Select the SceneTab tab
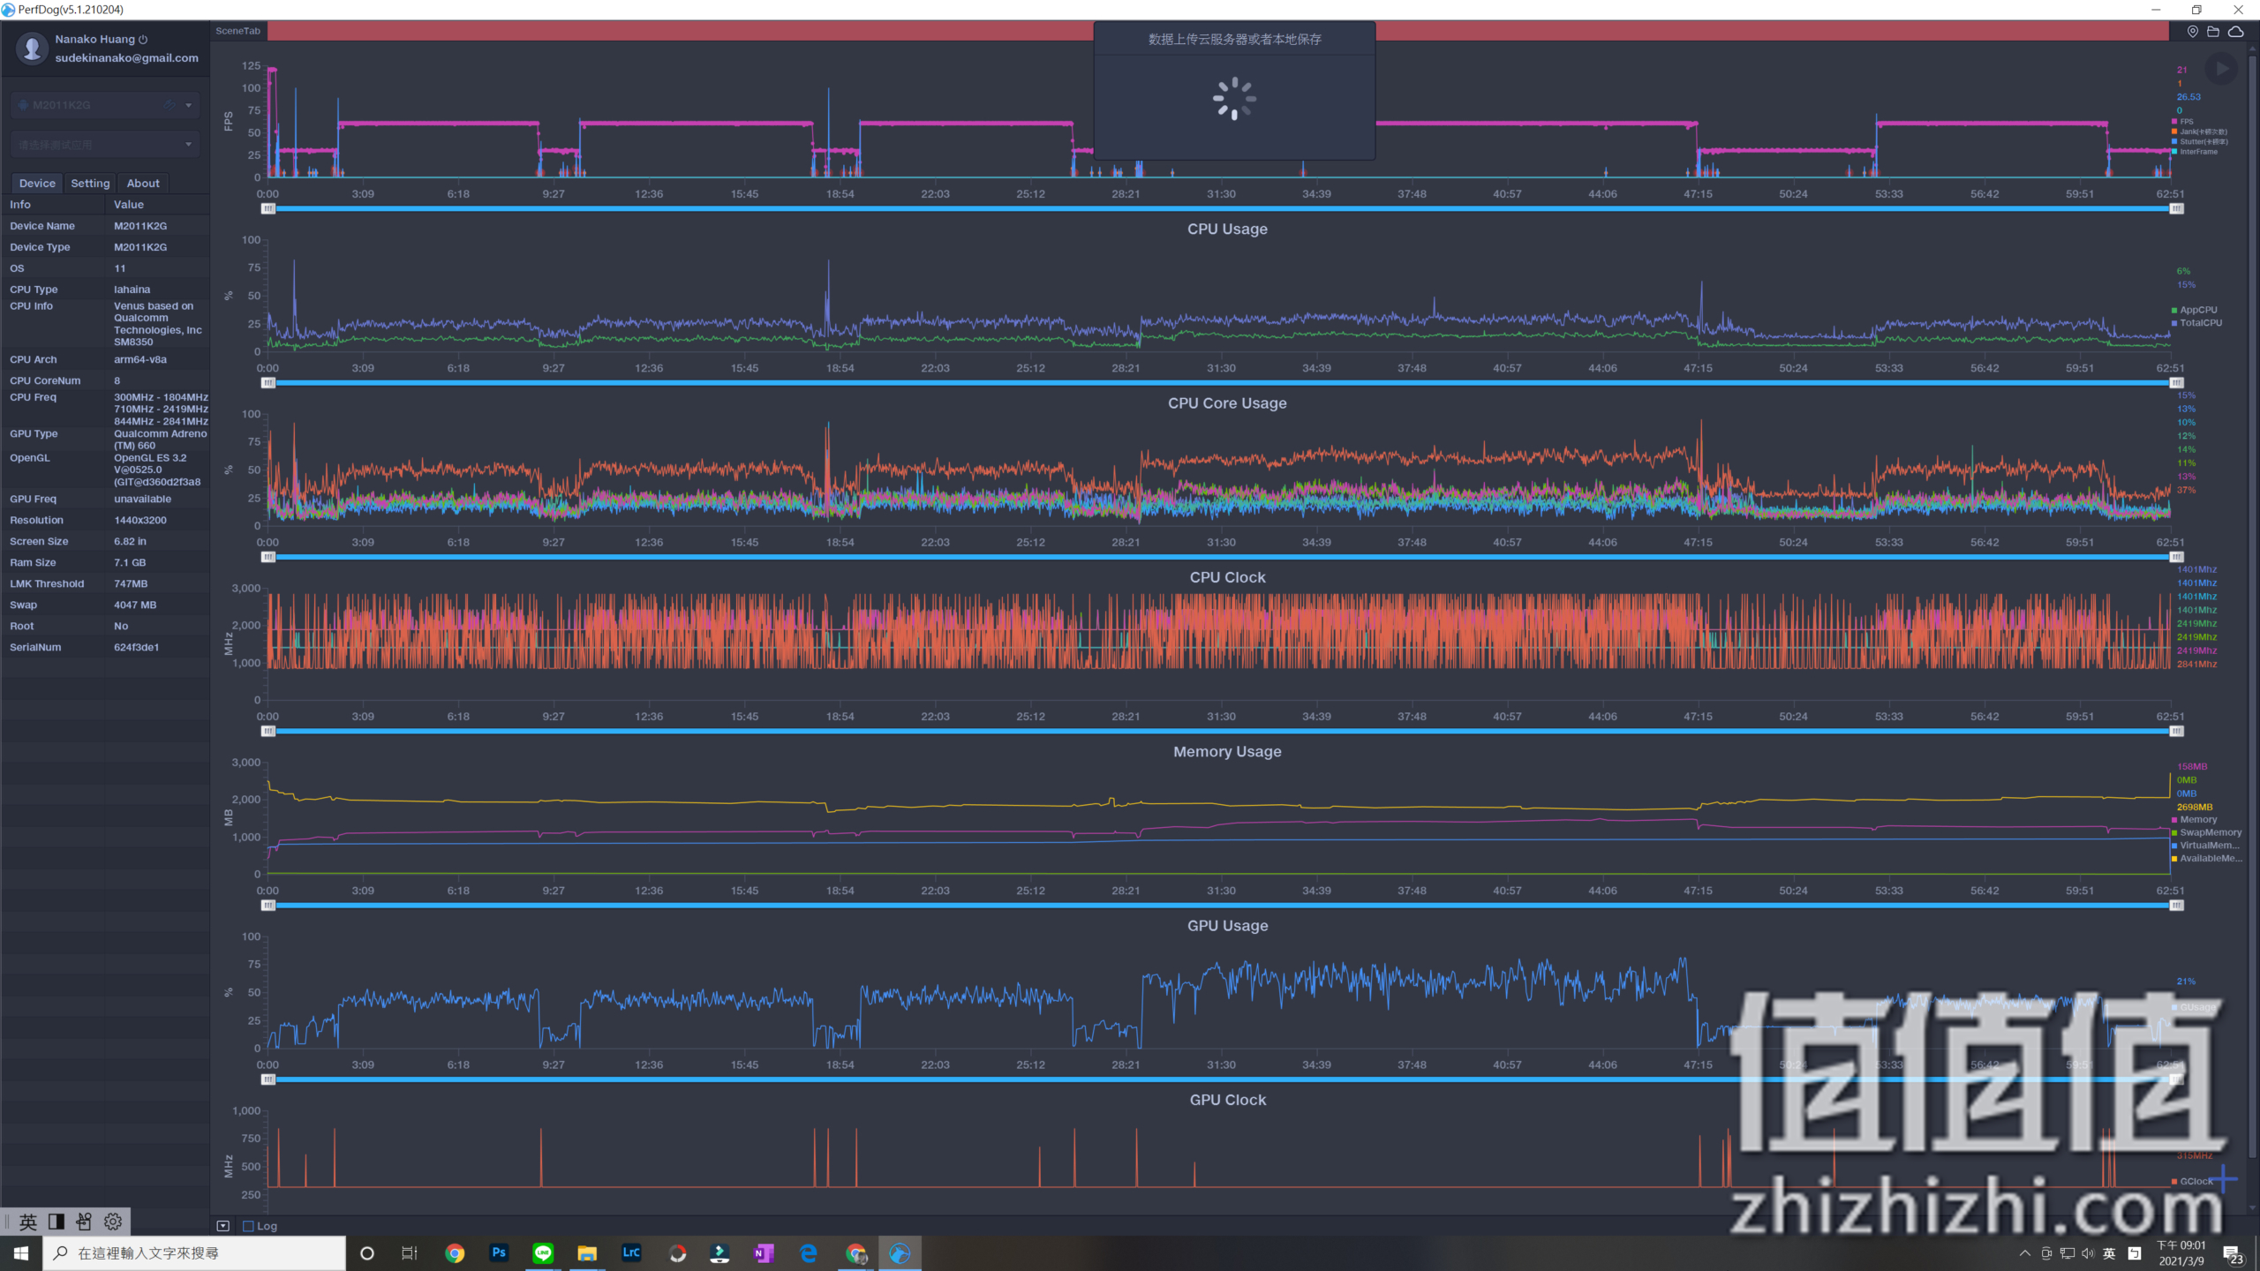This screenshot has height=1271, width=2260. 238,31
